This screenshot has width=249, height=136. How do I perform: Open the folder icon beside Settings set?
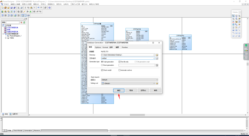tap(157, 83)
